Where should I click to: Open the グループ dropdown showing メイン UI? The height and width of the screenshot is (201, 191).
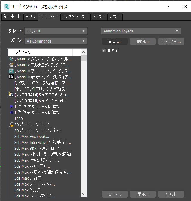[56, 31]
